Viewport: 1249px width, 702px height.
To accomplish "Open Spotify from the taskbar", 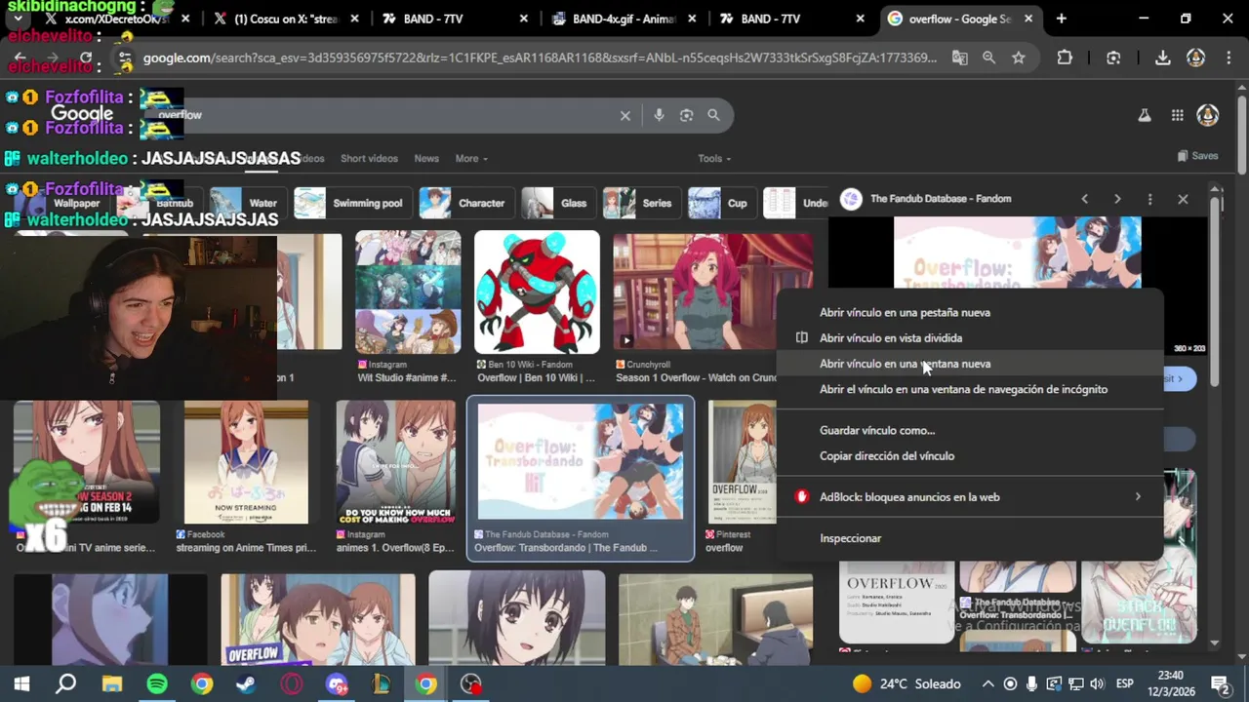I will tap(157, 683).
